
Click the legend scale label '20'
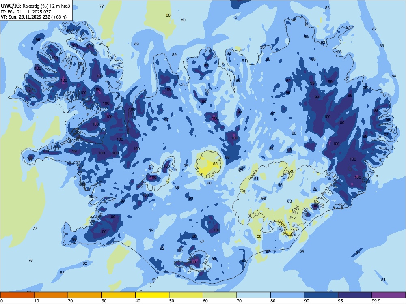tap(70, 301)
